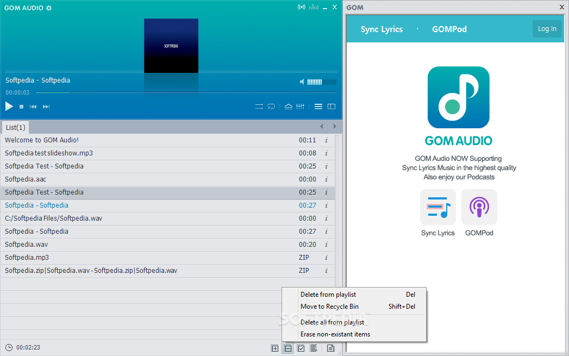
Task: Toggle shuffle playback mode
Action: click(259, 107)
